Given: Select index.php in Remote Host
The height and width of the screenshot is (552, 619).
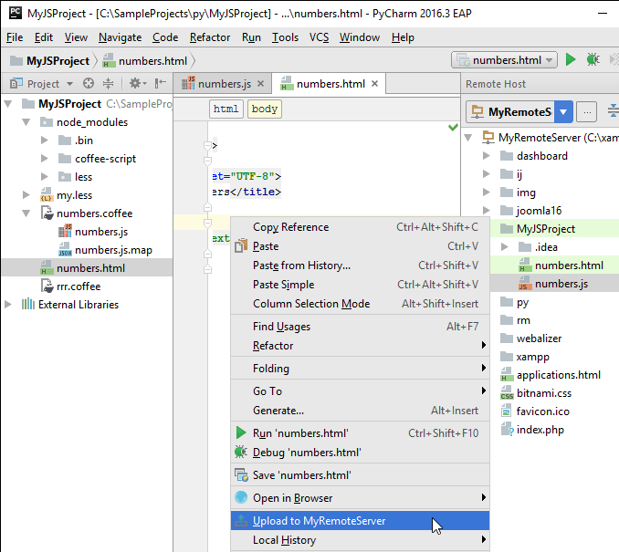Looking at the screenshot, I should (532, 430).
